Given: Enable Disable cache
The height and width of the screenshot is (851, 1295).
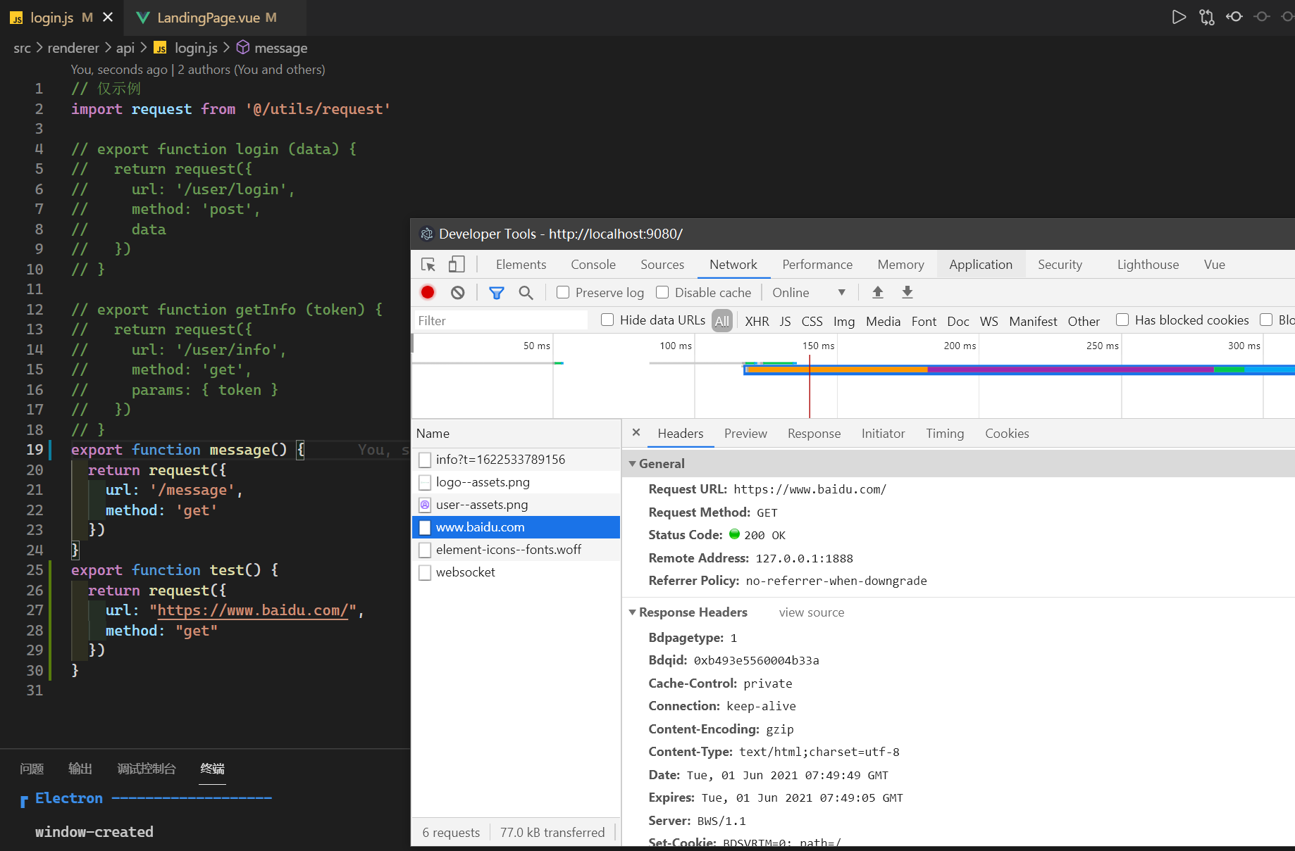Looking at the screenshot, I should (x=662, y=292).
